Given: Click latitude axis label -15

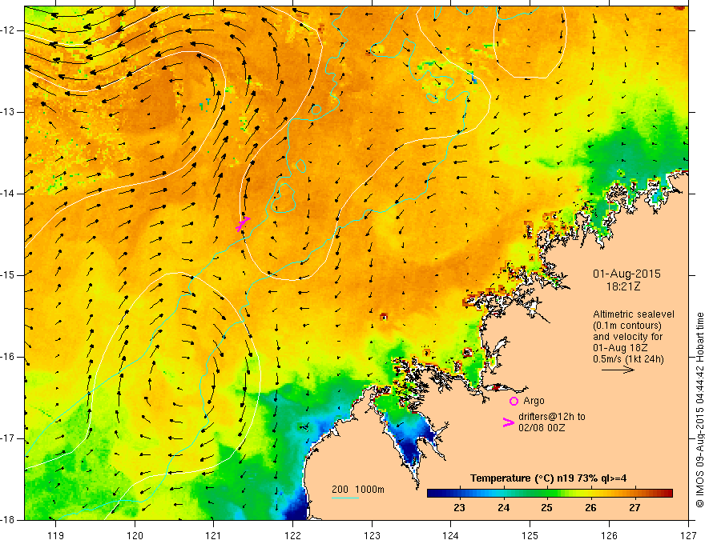Looking at the screenshot, I should 9,274.
